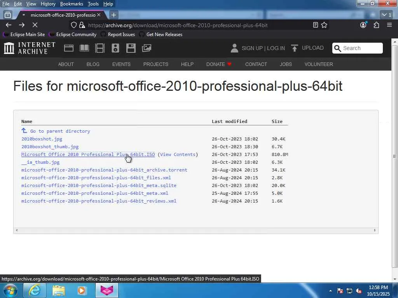Click the Internet Archive search field

358,48
